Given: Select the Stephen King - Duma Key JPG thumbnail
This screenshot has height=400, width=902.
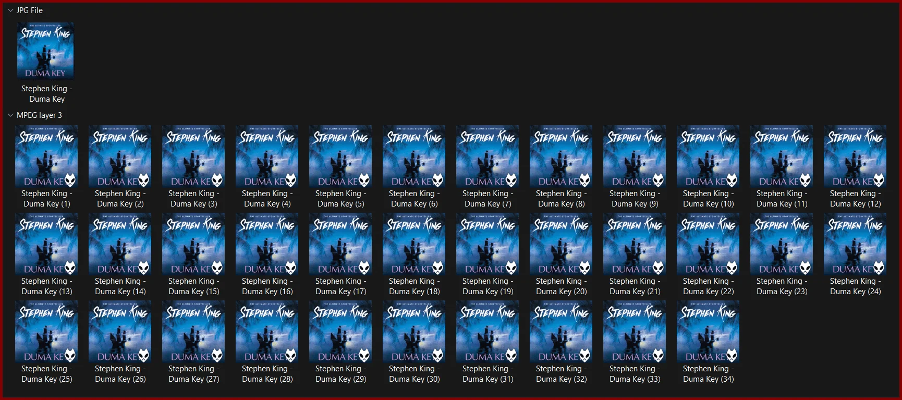Looking at the screenshot, I should [45, 51].
